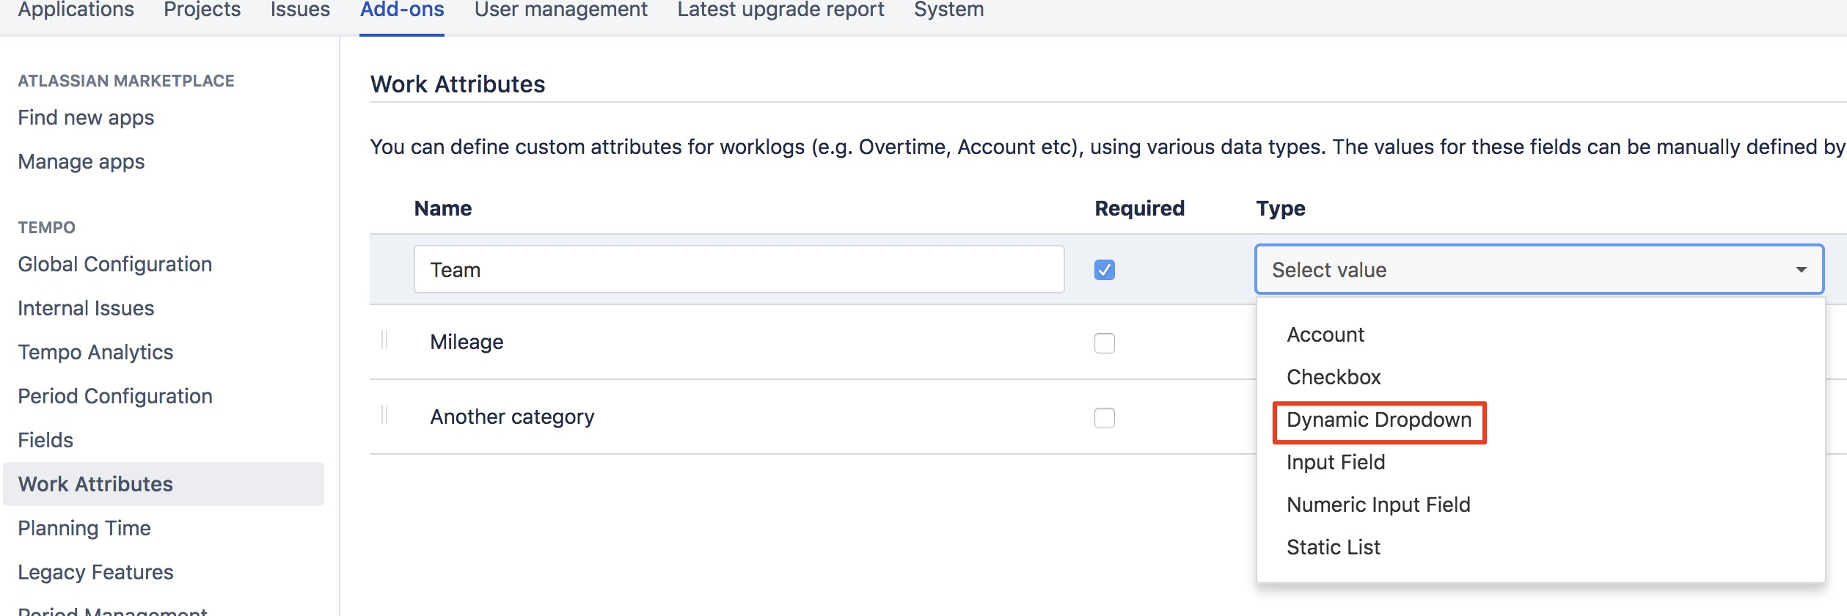Select Static List in the type dropdown
1847x616 pixels.
pos(1333,548)
